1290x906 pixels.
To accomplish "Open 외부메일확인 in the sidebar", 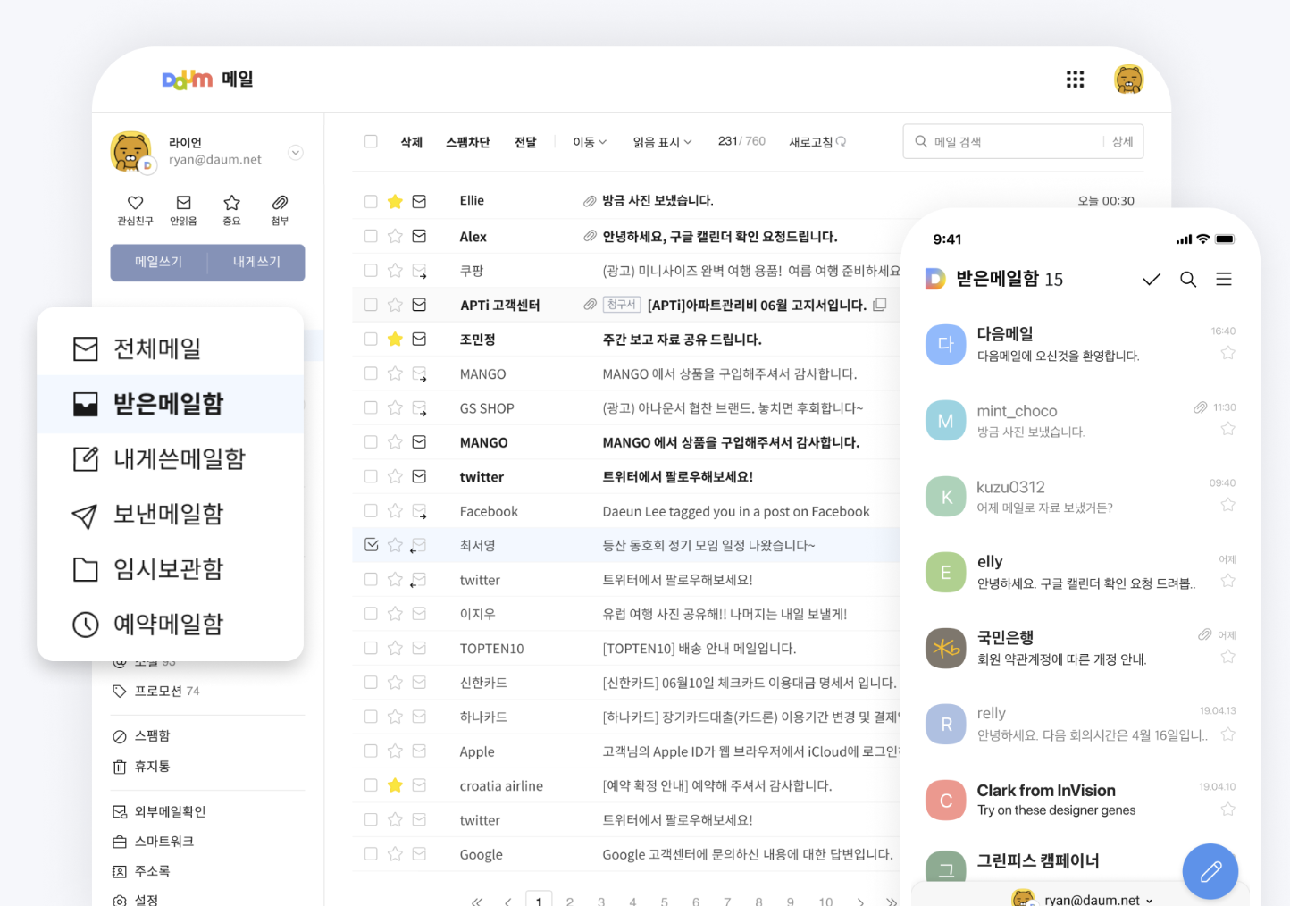I will [x=159, y=811].
